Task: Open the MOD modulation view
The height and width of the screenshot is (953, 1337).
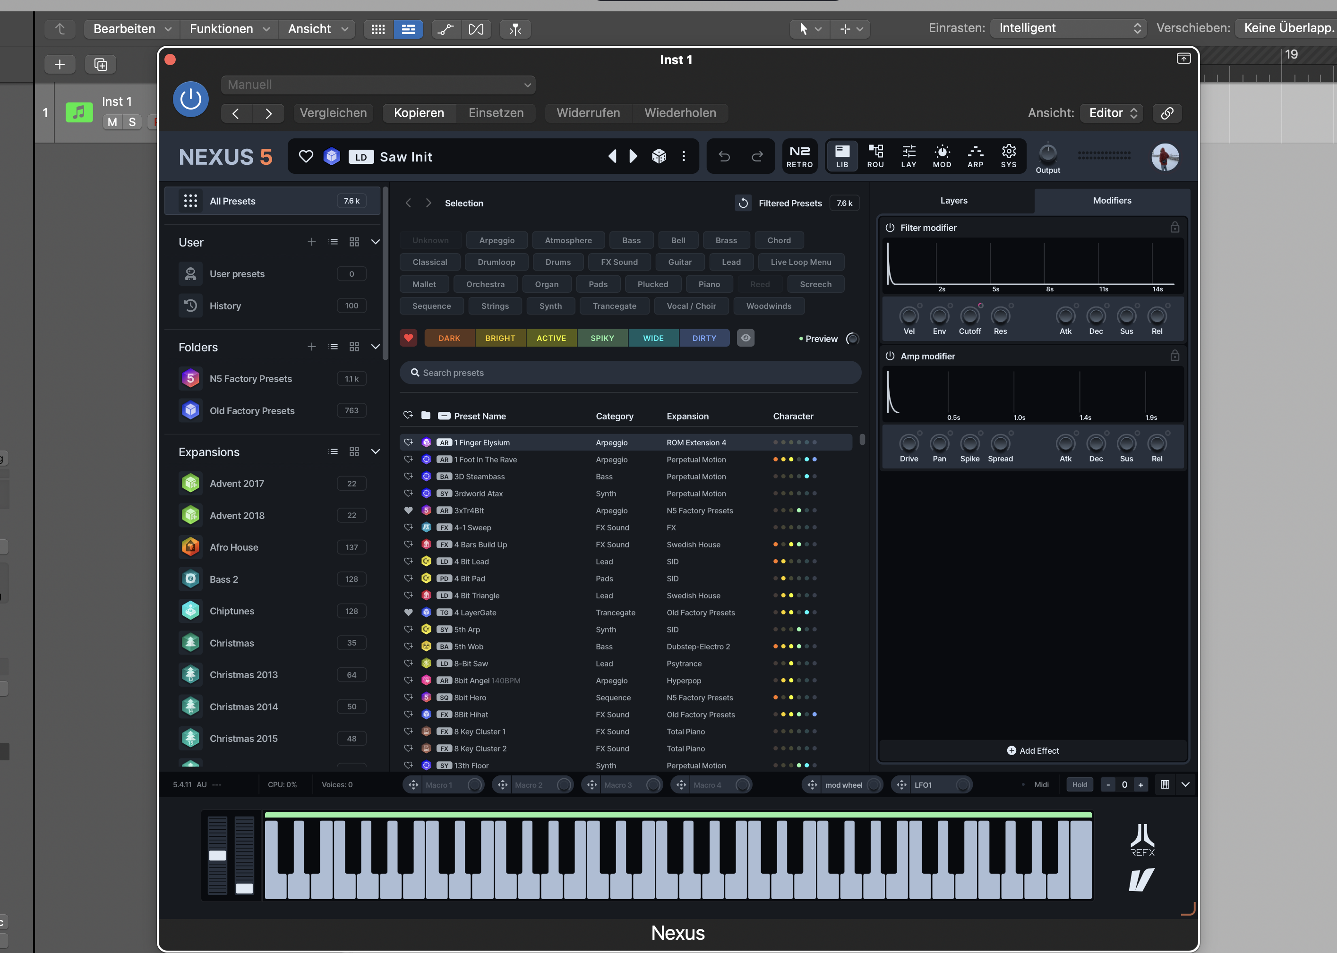Action: (x=942, y=157)
